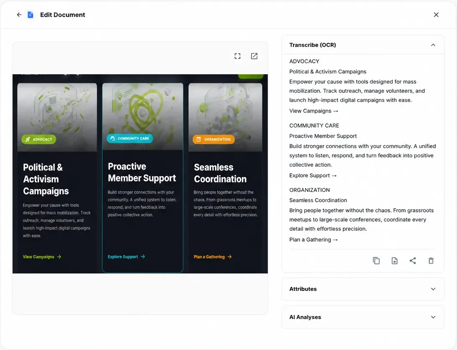Click Plan a Gathering link in preview image
The image size is (457, 350).
(213, 257)
